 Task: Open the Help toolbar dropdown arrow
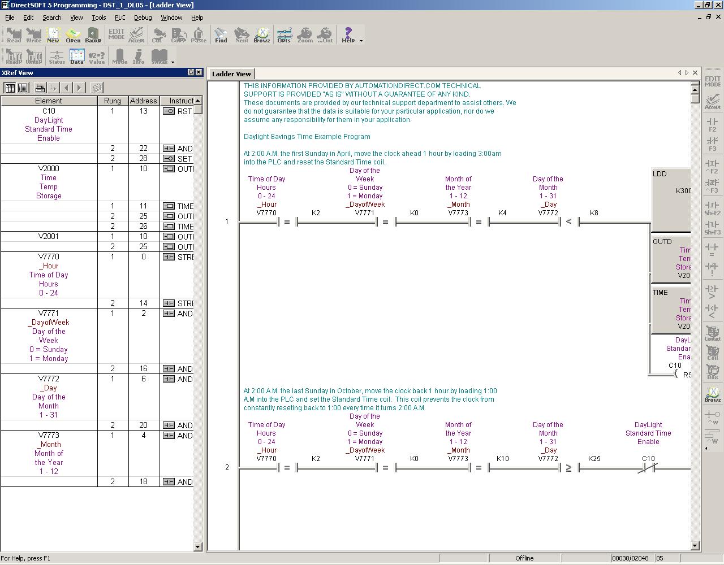pyautogui.click(x=361, y=41)
